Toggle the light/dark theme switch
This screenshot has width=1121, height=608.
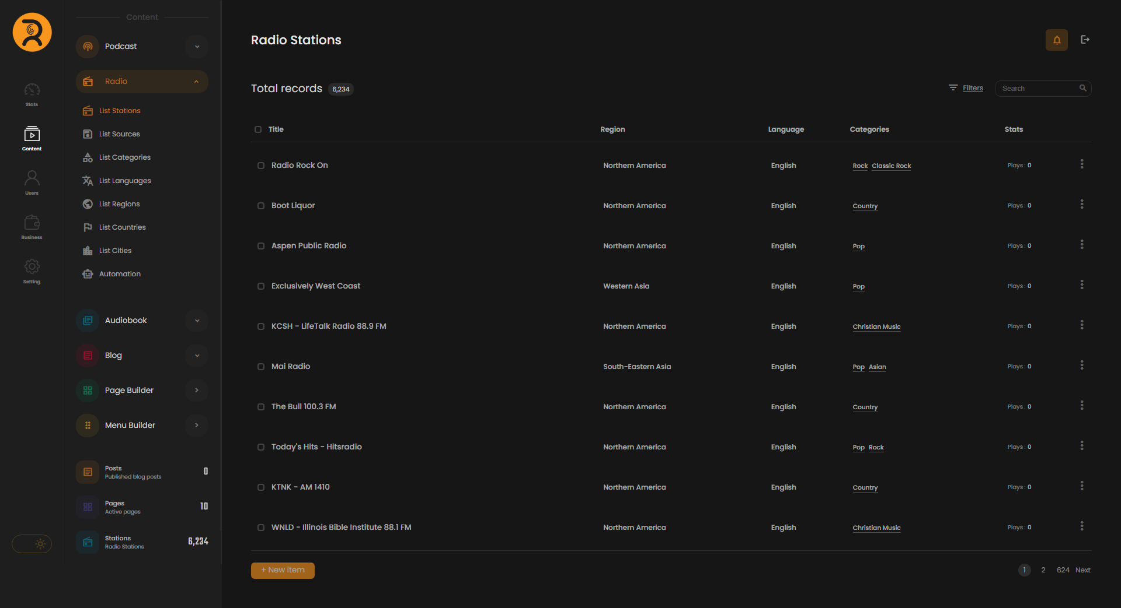(x=32, y=544)
